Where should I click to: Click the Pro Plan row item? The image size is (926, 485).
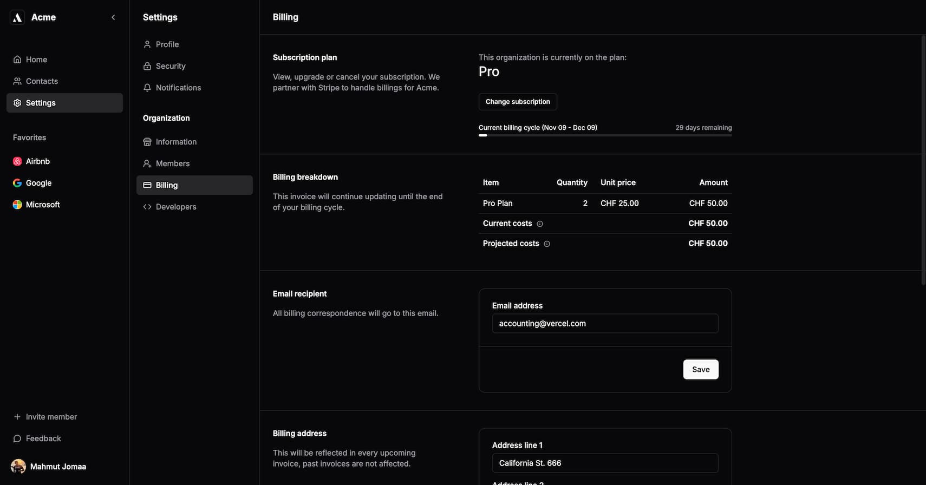[x=498, y=204]
